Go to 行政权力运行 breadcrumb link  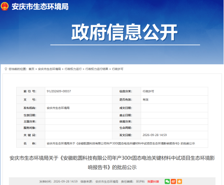pos(73,69)
